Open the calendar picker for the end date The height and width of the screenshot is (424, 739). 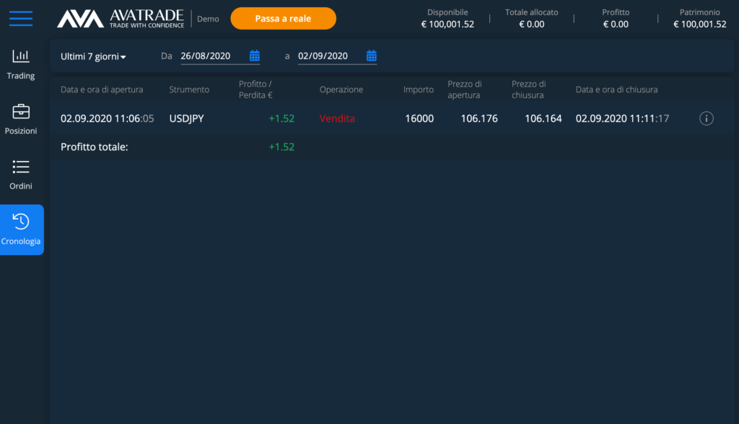coord(371,56)
